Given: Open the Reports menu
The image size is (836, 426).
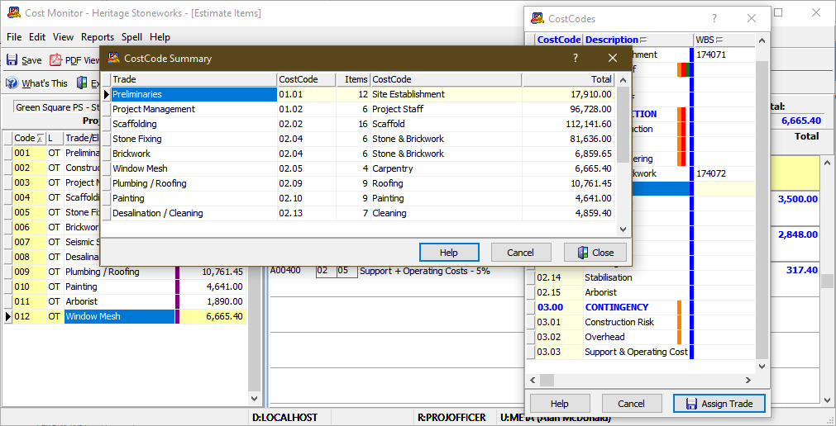Looking at the screenshot, I should click(98, 37).
